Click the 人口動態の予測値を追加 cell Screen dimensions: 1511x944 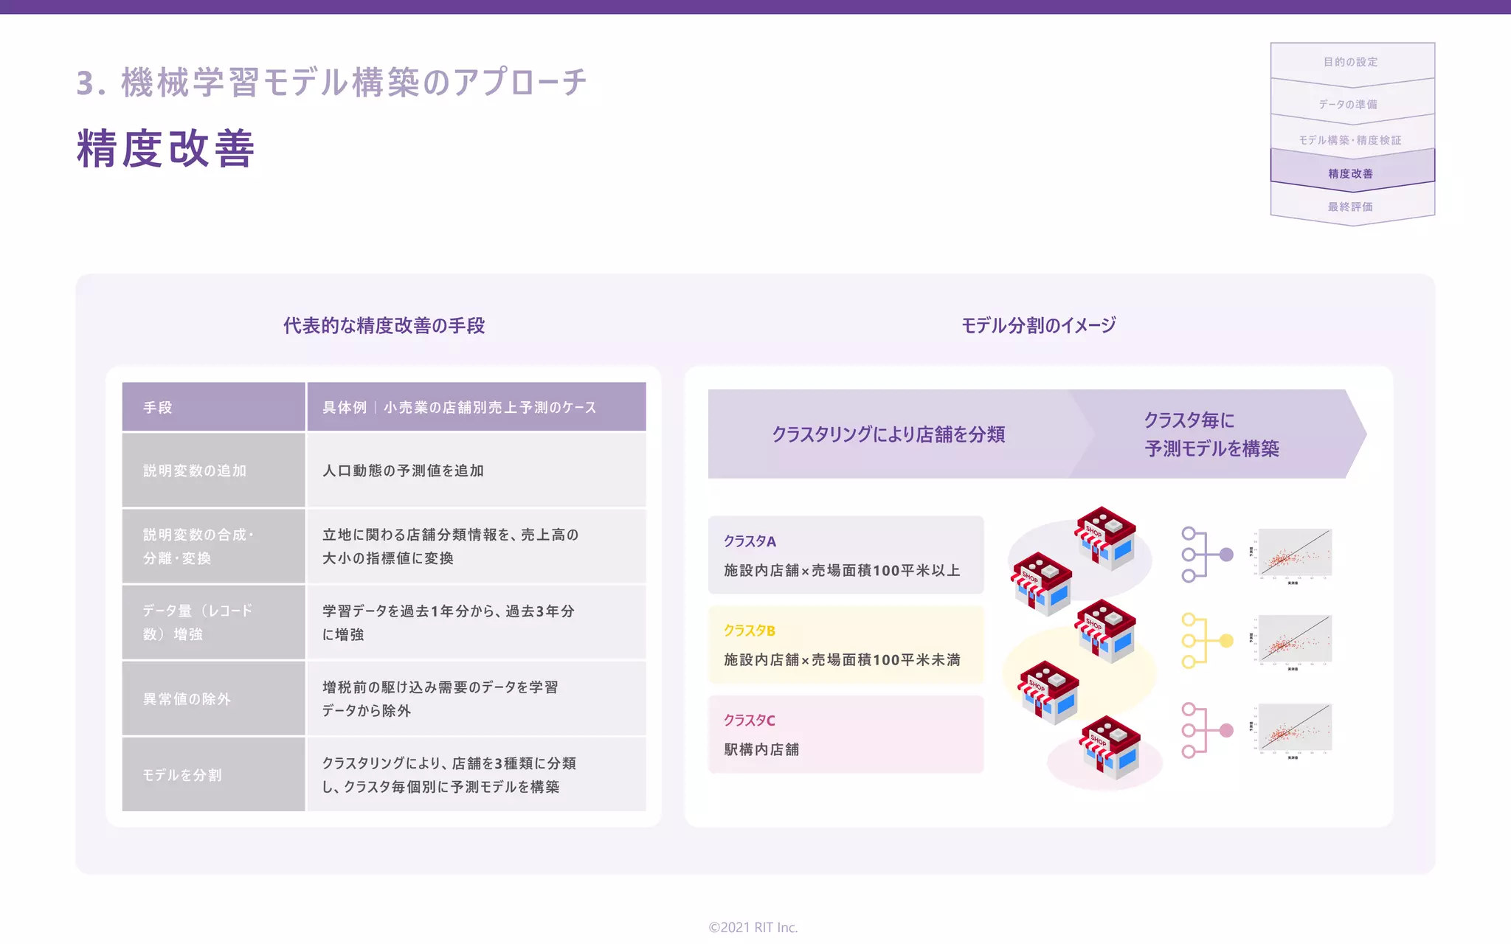pos(477,470)
